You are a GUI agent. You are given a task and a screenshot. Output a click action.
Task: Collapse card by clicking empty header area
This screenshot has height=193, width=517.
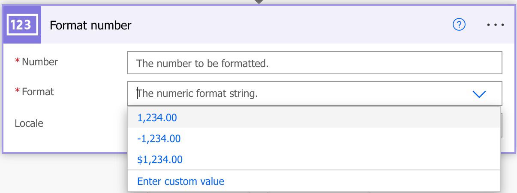(x=292, y=25)
